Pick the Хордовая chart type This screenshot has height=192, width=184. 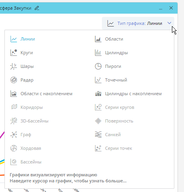[26, 148]
